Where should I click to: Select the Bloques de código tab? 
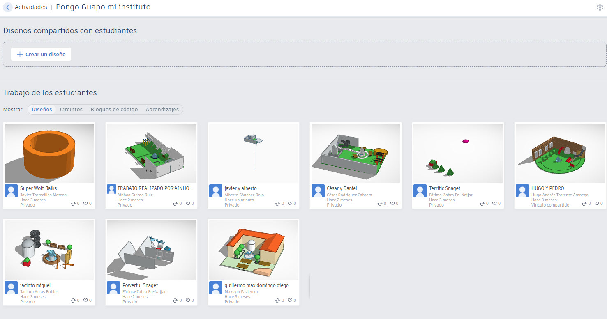pyautogui.click(x=114, y=110)
